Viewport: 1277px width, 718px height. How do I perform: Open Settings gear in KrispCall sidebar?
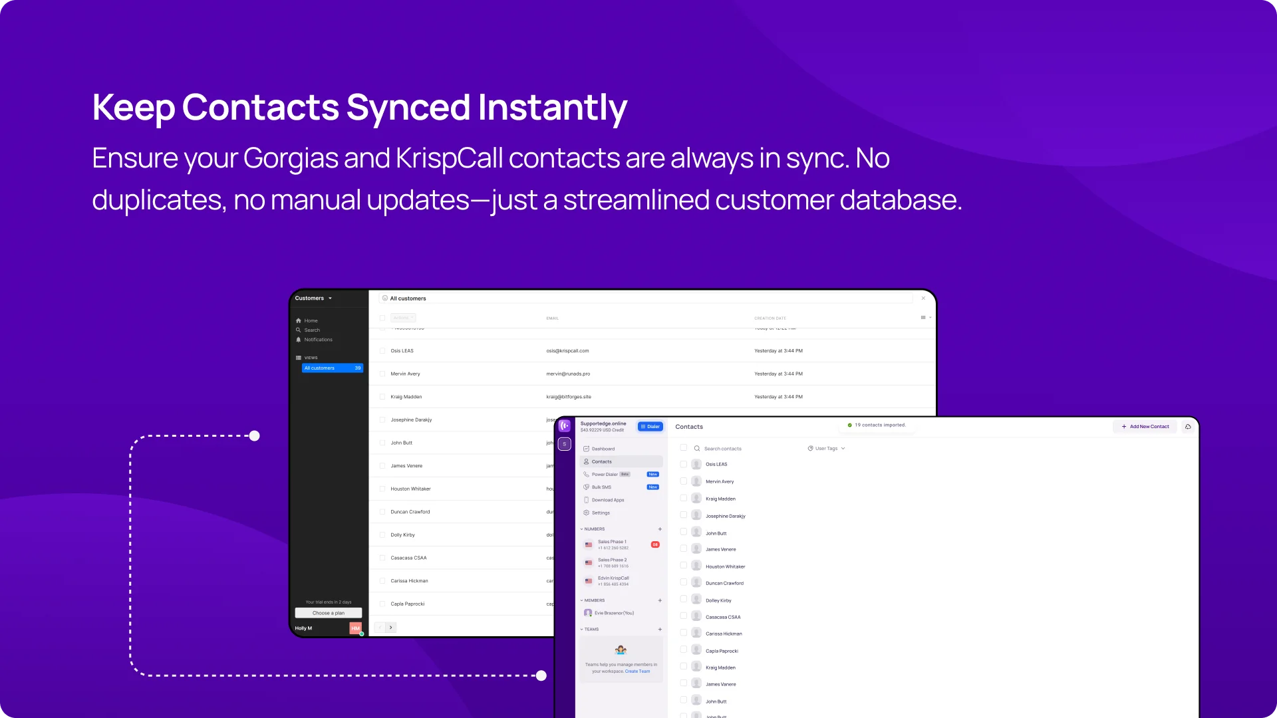[587, 513]
